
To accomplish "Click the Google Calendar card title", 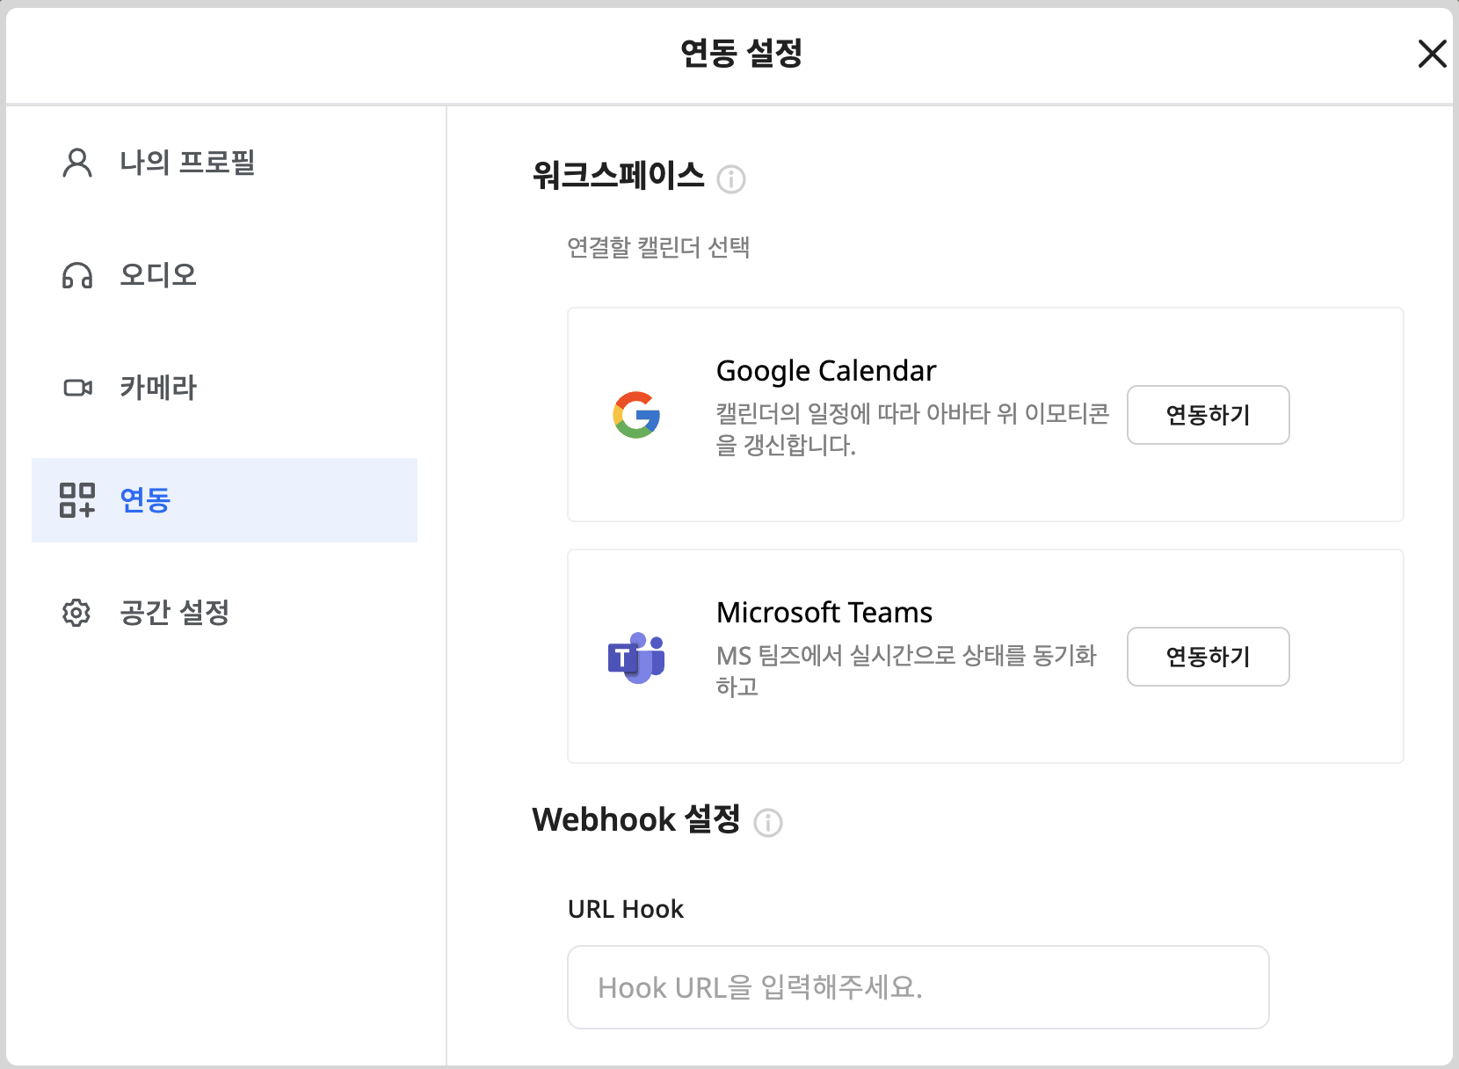I will click(x=826, y=371).
